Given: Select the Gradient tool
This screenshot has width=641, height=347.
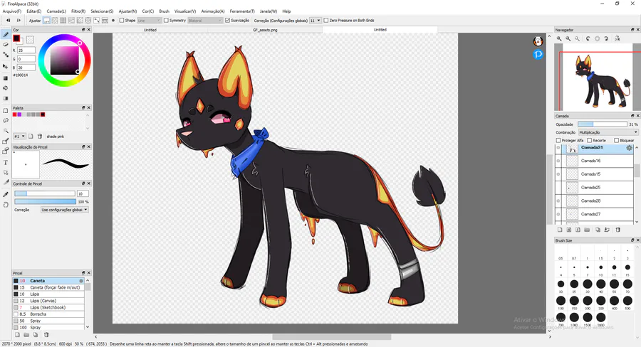Looking at the screenshot, I should coord(6,98).
